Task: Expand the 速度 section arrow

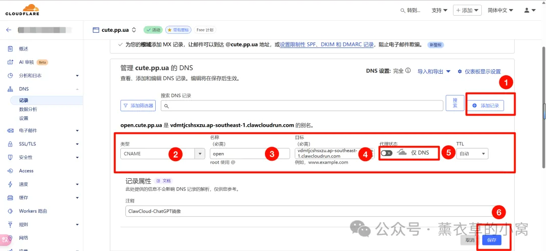Action: (77, 185)
